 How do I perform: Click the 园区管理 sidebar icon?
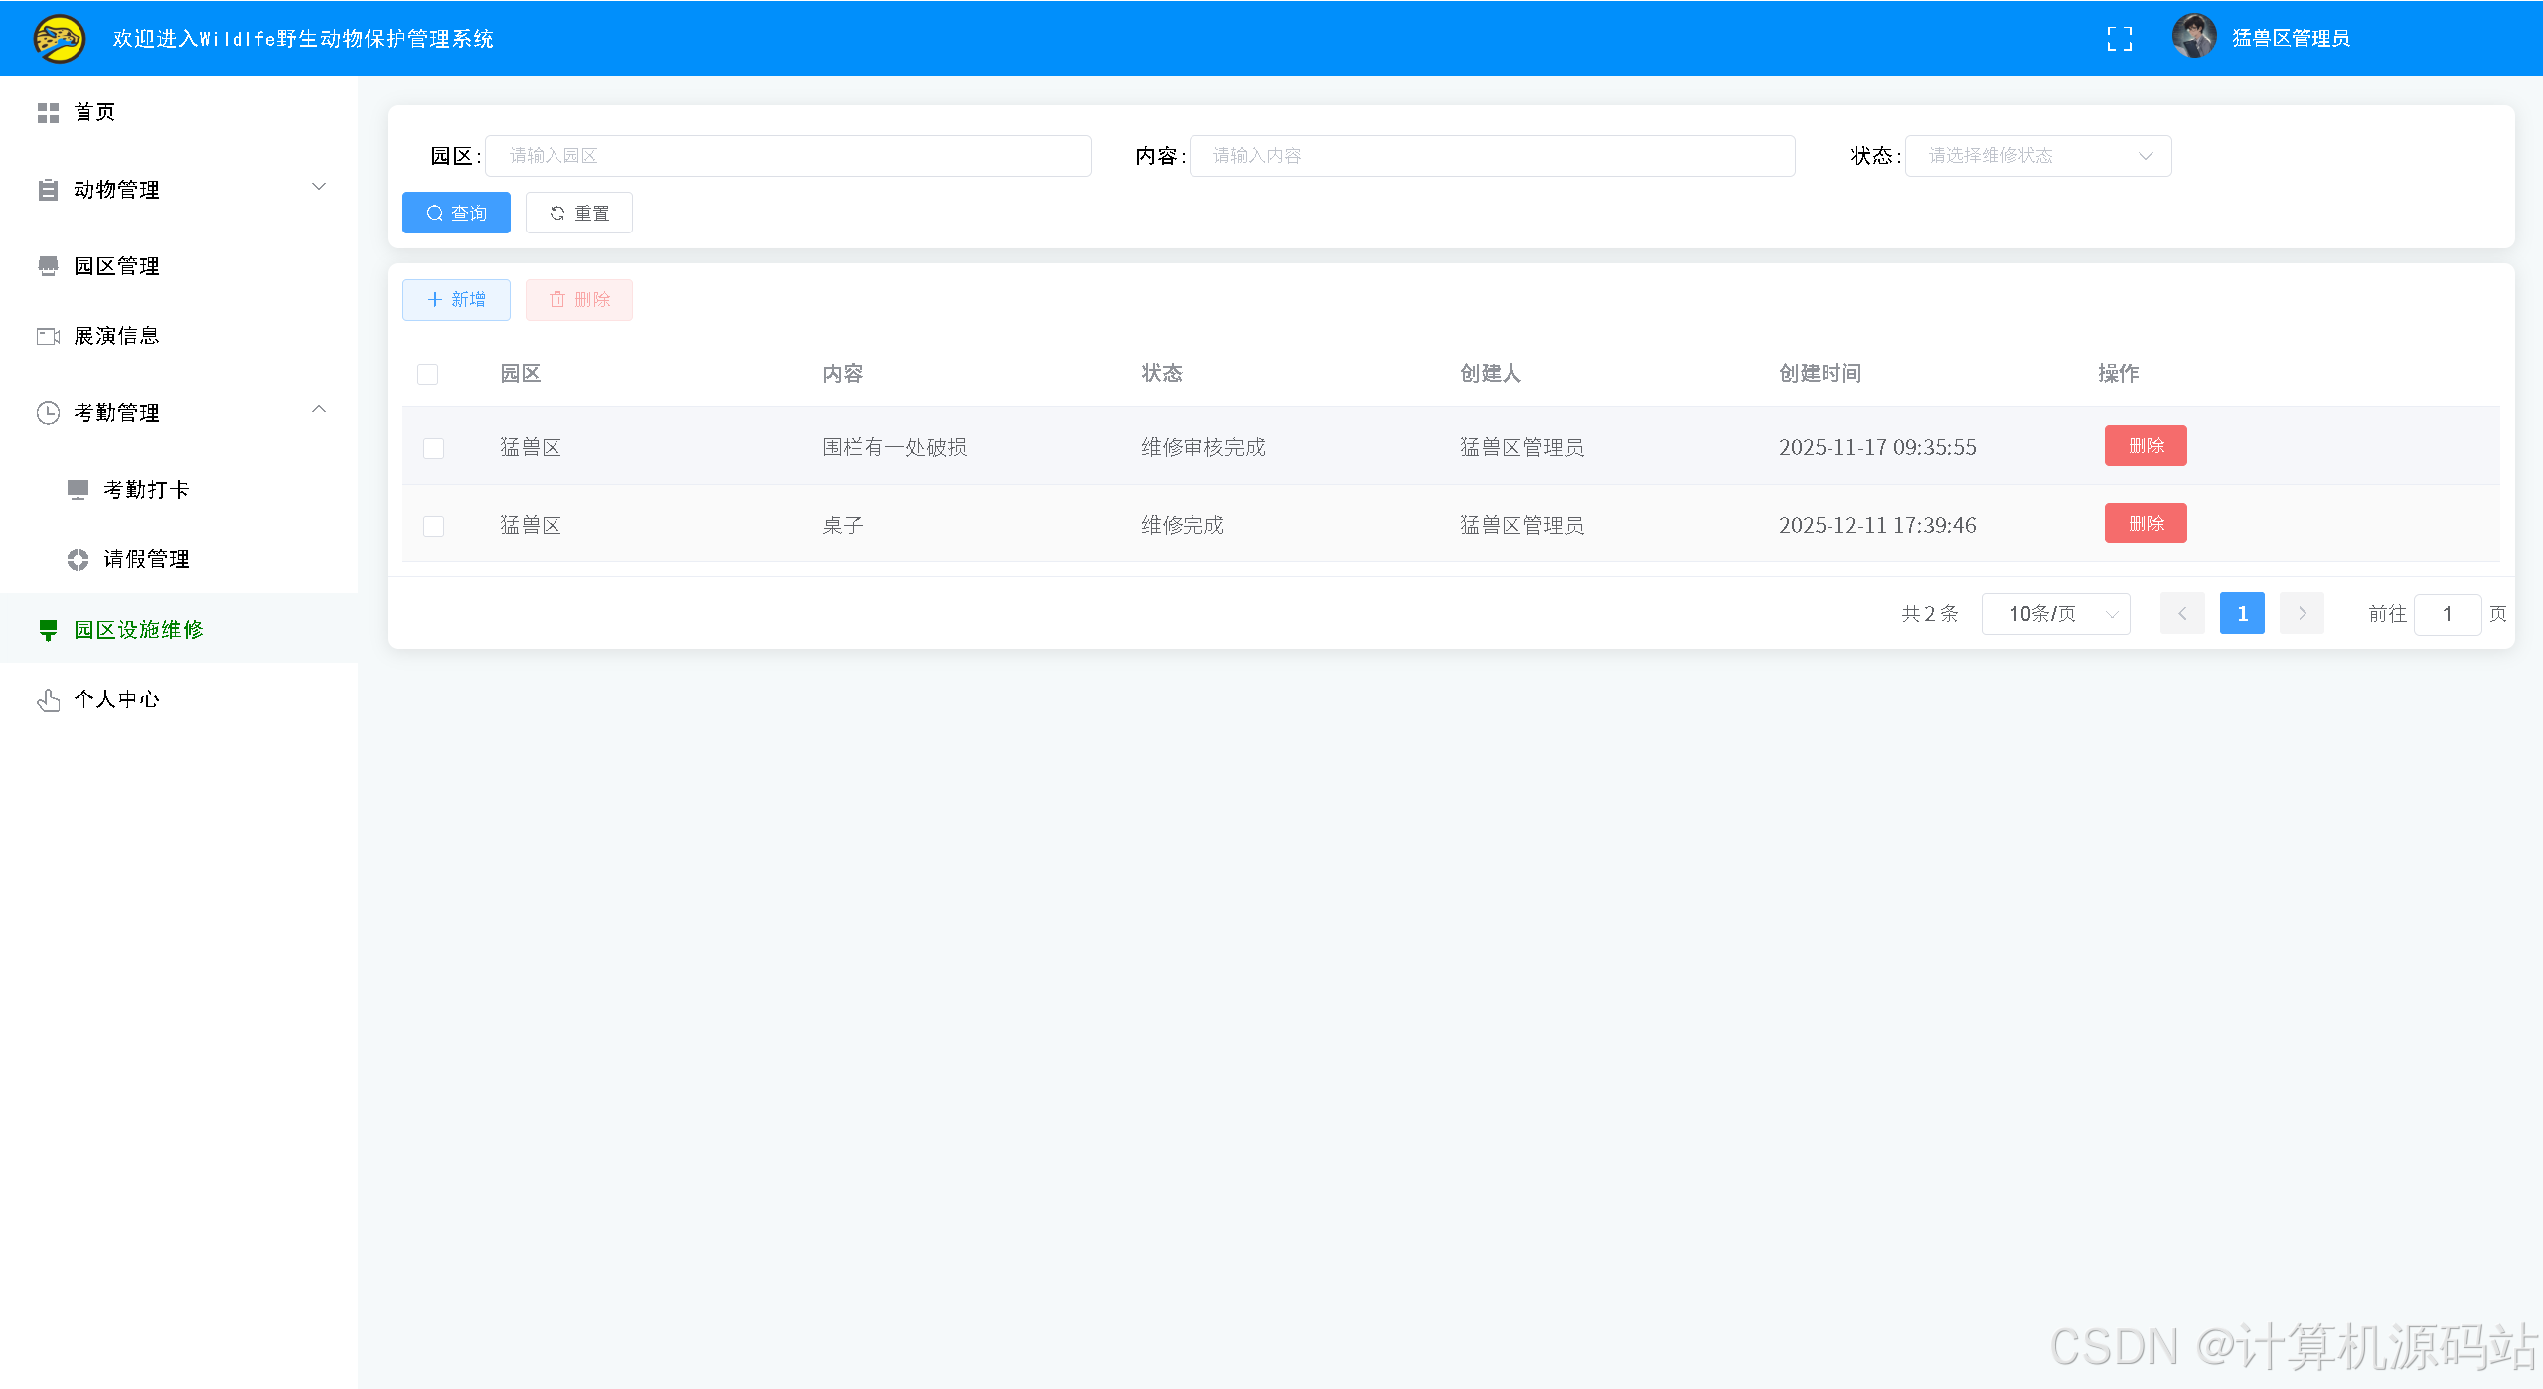point(48,266)
